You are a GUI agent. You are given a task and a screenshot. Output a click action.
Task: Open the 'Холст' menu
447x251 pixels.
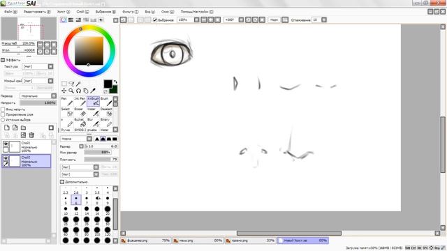coord(64,12)
